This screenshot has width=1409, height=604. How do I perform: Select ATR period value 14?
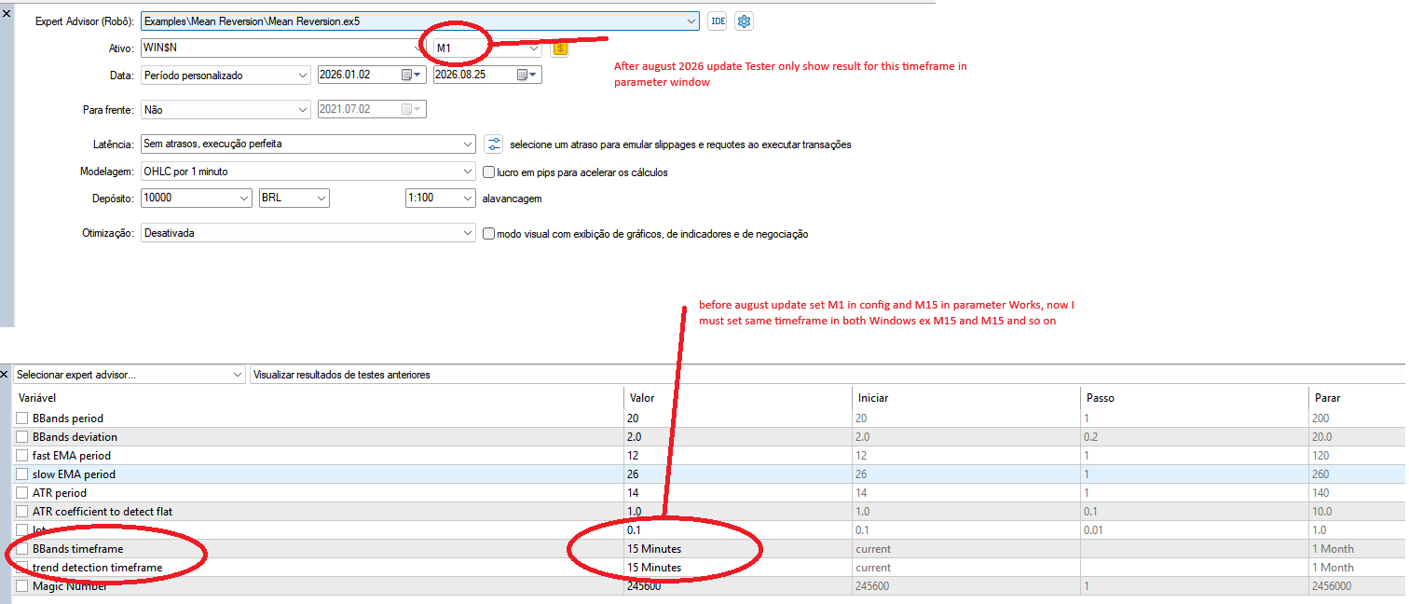click(x=634, y=493)
